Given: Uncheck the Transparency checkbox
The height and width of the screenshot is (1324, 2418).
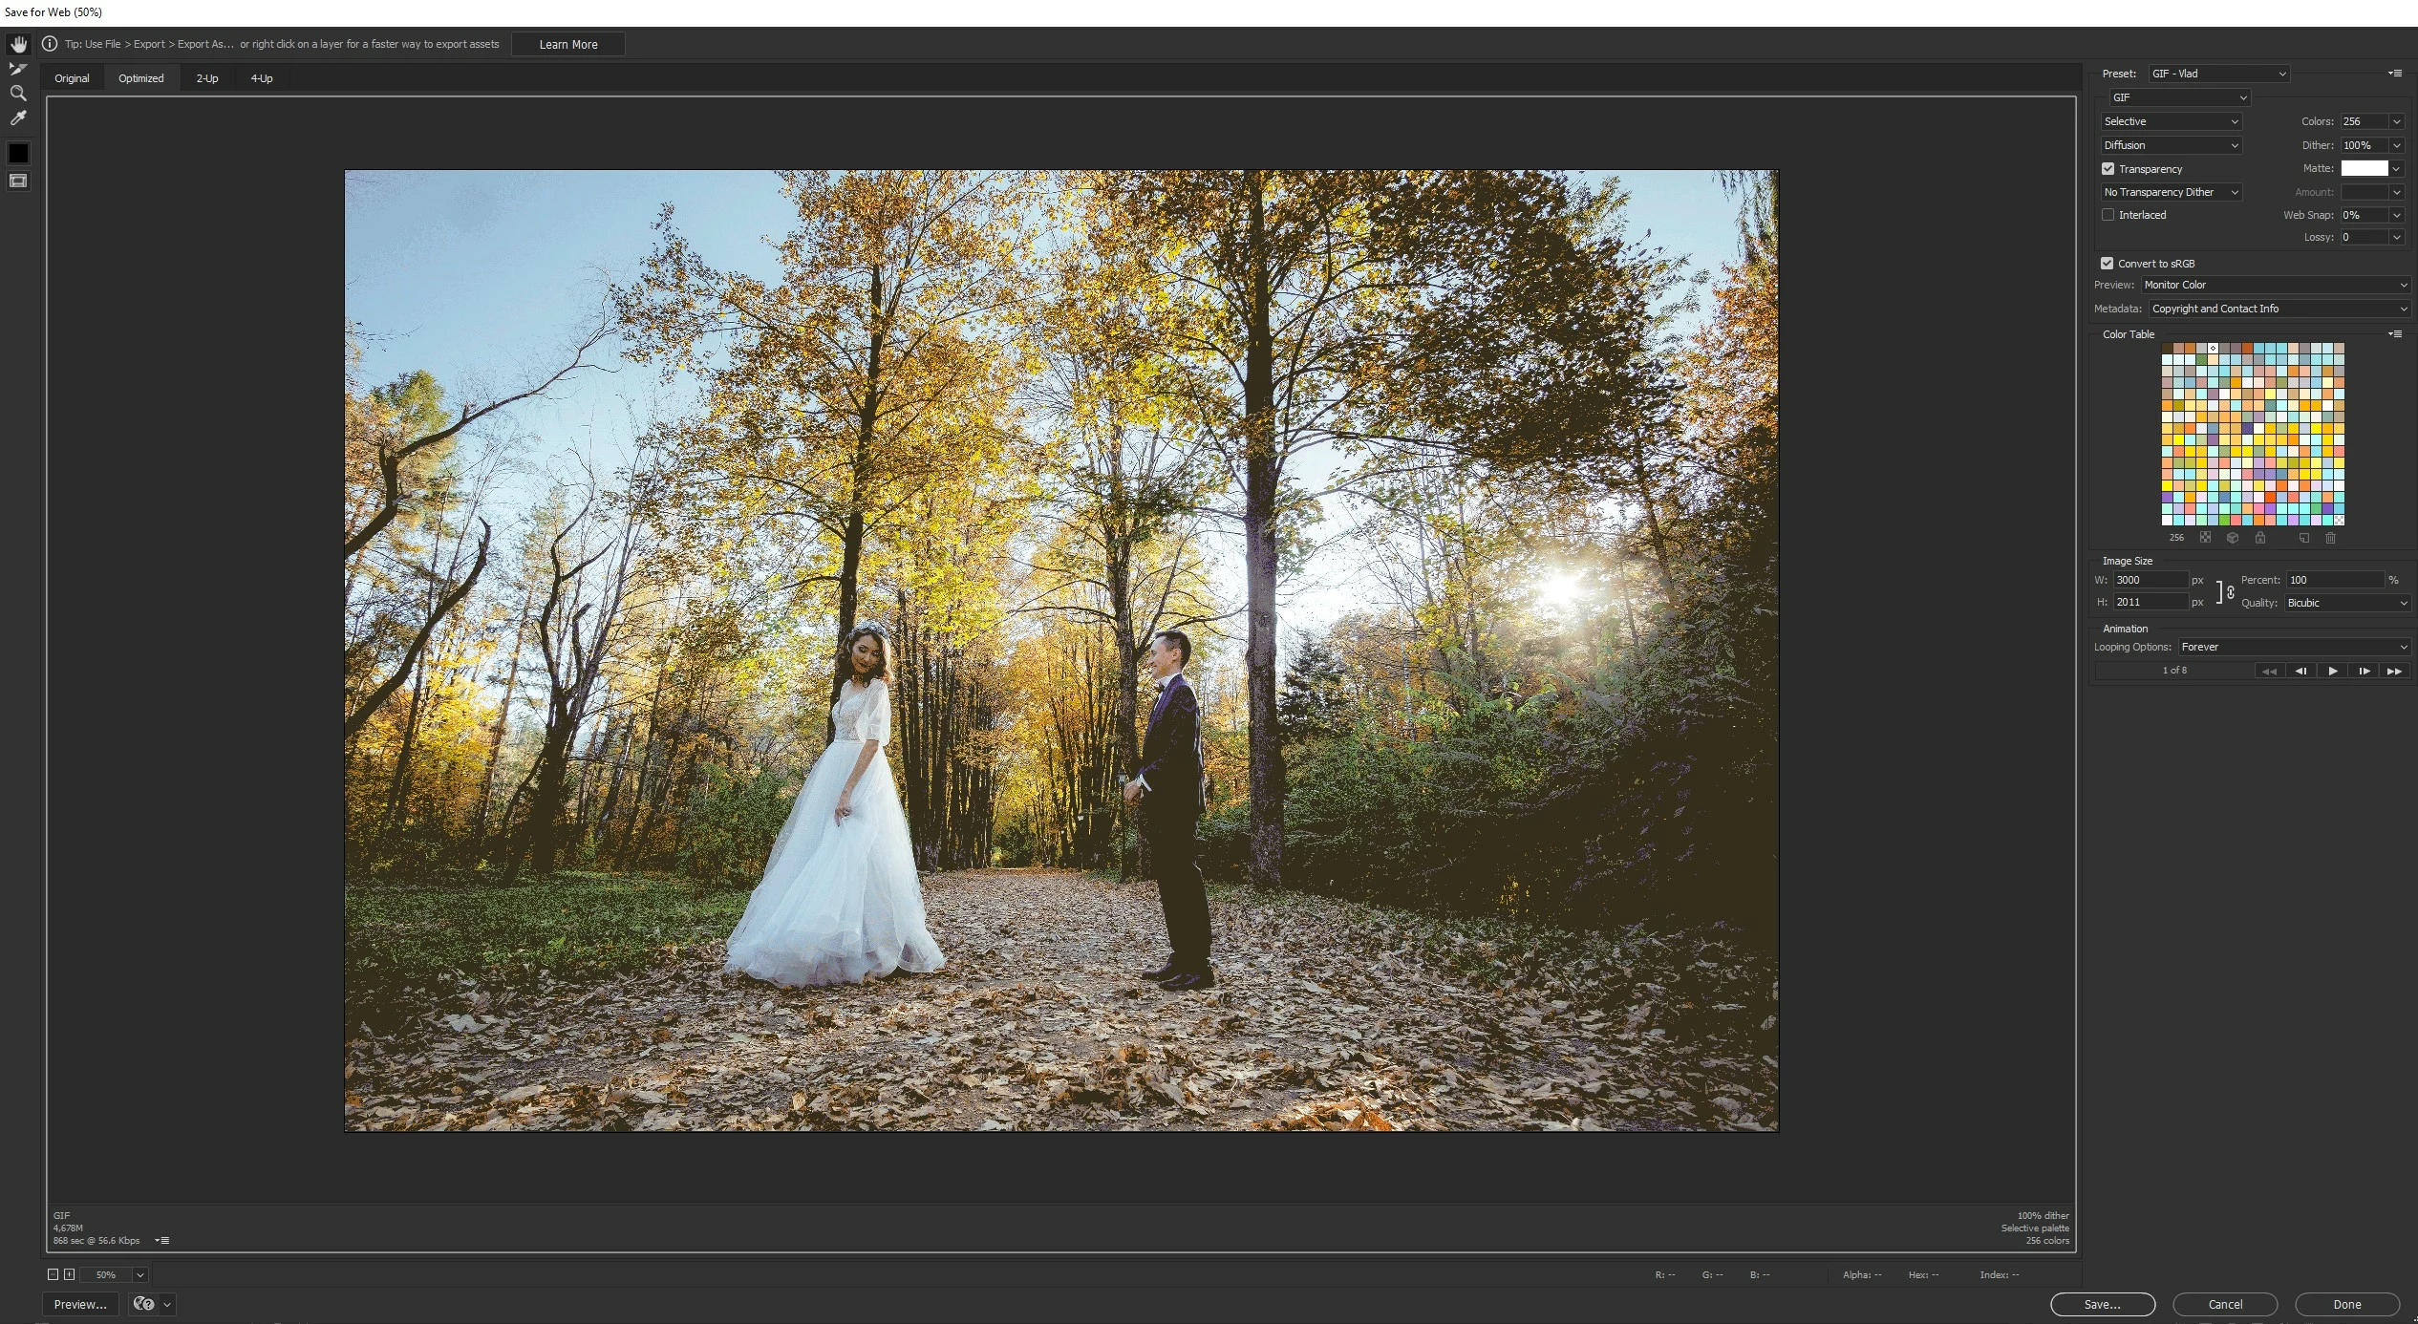Looking at the screenshot, I should (2108, 169).
